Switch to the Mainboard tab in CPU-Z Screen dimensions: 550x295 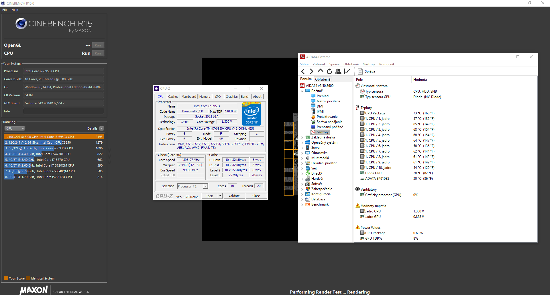[x=189, y=97]
